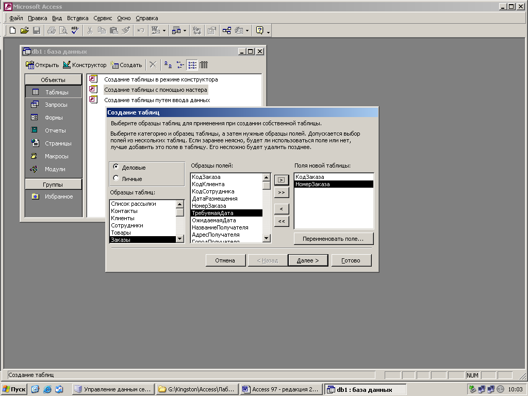Click the Print Preview toolbar icon
Image resolution: width=528 pixels, height=396 pixels.
click(63, 30)
